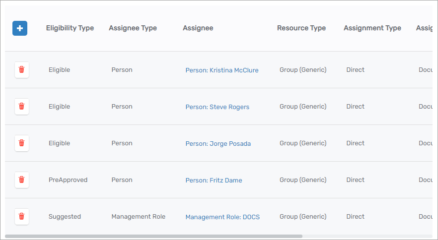Image resolution: width=438 pixels, height=240 pixels.
Task: Delete the Kristina McClure assignment row
Action: pyautogui.click(x=21, y=70)
